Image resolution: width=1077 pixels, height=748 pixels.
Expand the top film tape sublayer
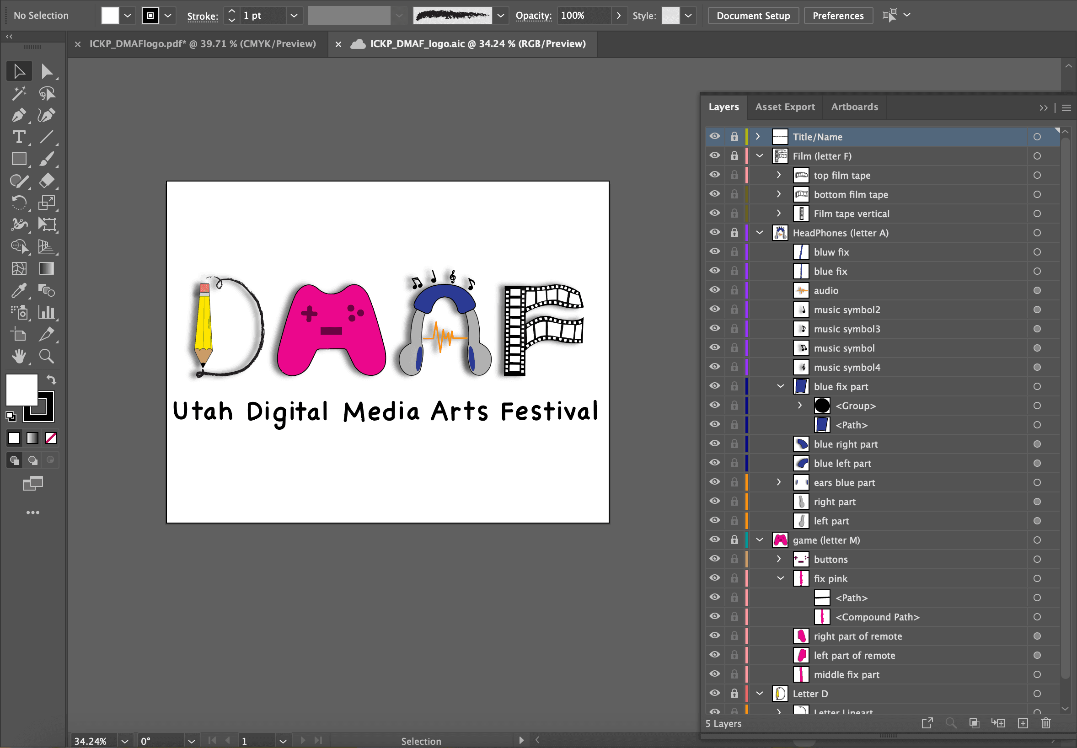pyautogui.click(x=779, y=175)
